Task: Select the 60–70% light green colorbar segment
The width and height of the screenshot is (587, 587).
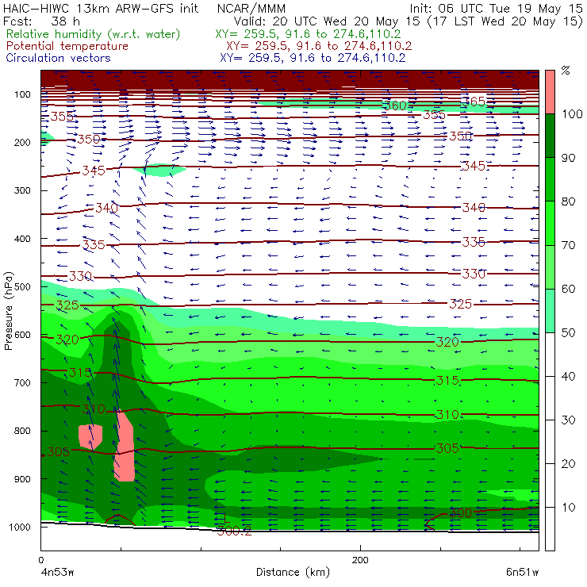Action: 550,267
